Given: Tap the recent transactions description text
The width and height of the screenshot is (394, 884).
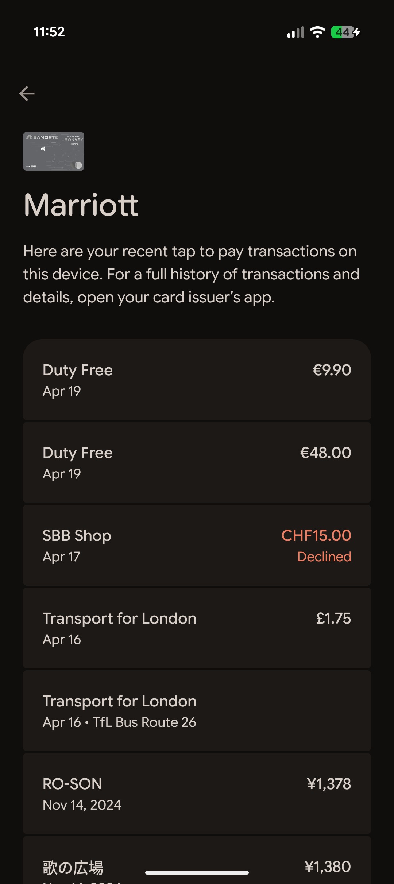Looking at the screenshot, I should [x=191, y=274].
